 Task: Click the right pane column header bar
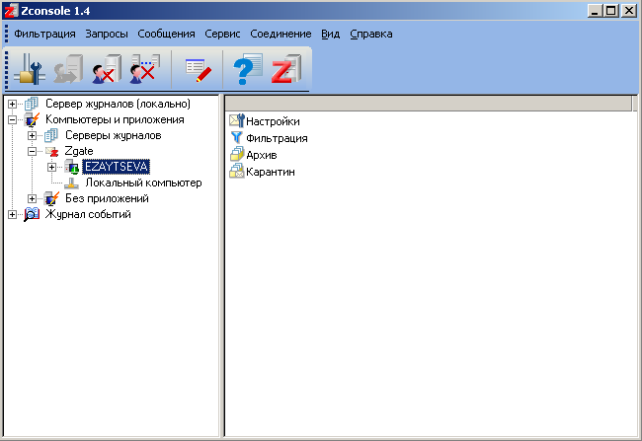429,103
